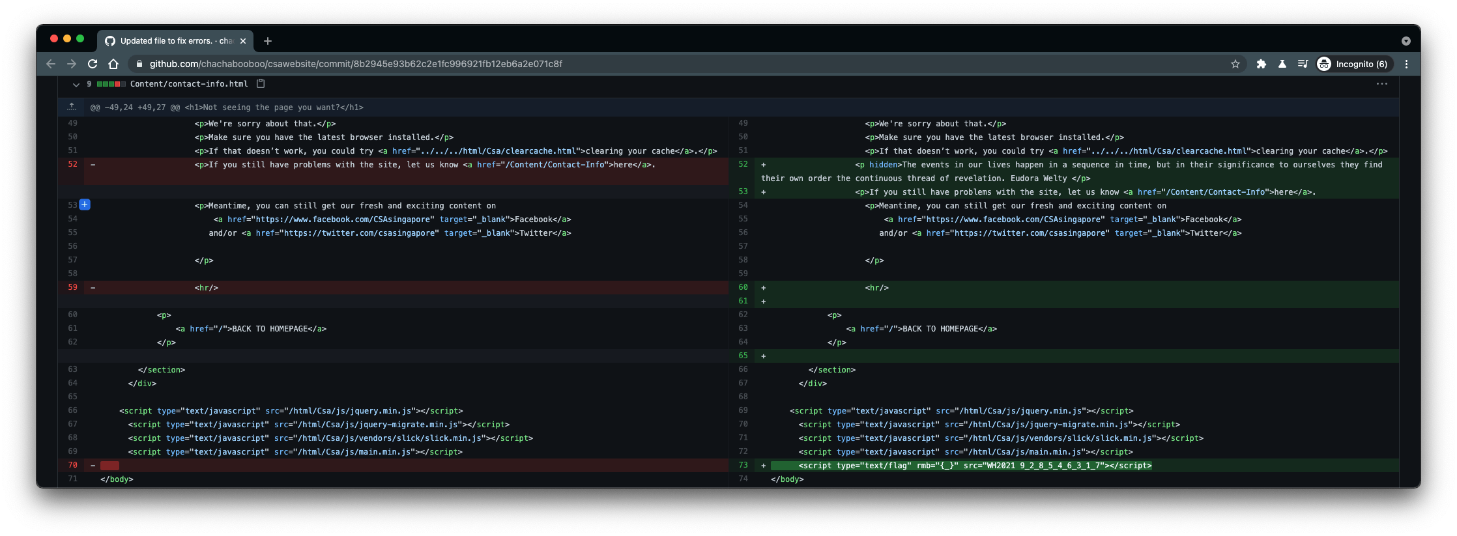Open the media controls playlist icon
1457x536 pixels.
[1303, 64]
